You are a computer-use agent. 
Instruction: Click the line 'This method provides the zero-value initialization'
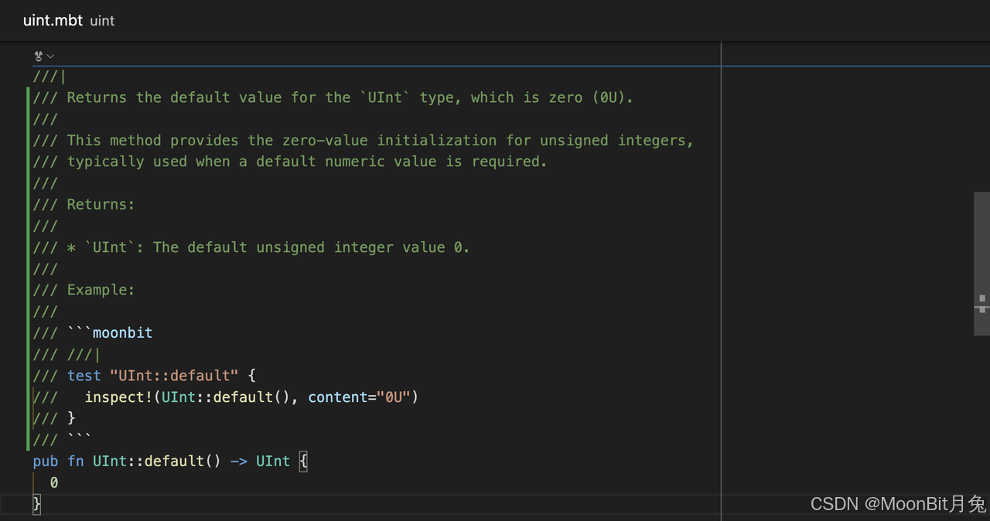point(364,140)
